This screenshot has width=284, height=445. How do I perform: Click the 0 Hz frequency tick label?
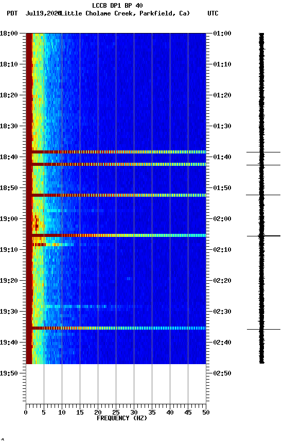tap(26, 413)
